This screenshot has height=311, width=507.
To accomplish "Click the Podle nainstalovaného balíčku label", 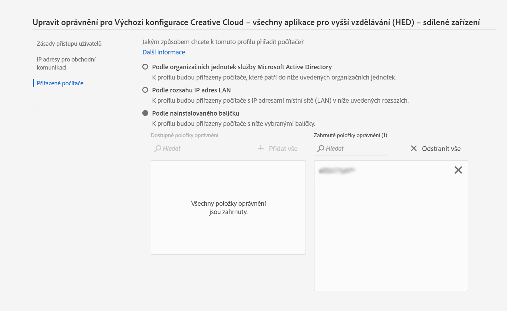I will [x=195, y=113].
